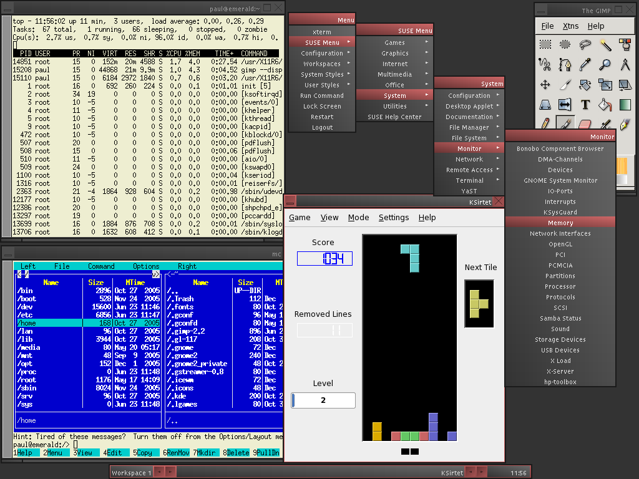The height and width of the screenshot is (479, 639).
Task: Select the Text tool in GIMP
Action: point(585,105)
